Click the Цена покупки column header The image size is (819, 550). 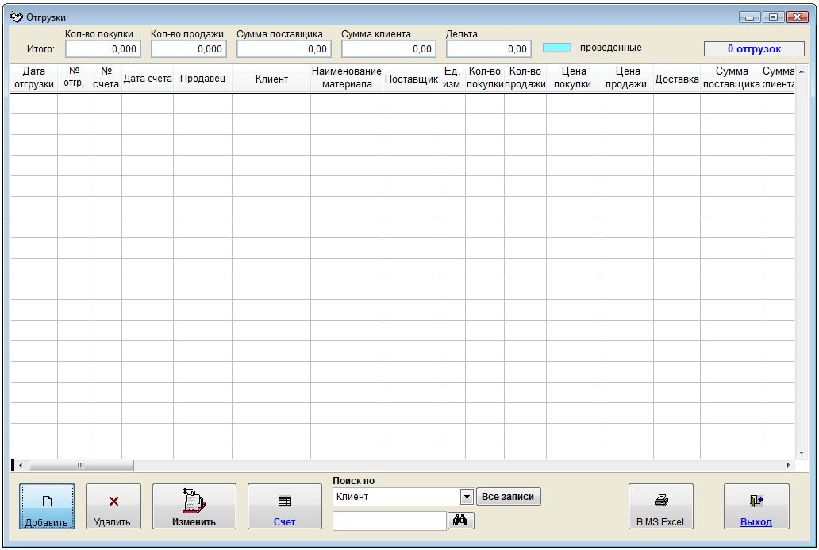point(574,78)
